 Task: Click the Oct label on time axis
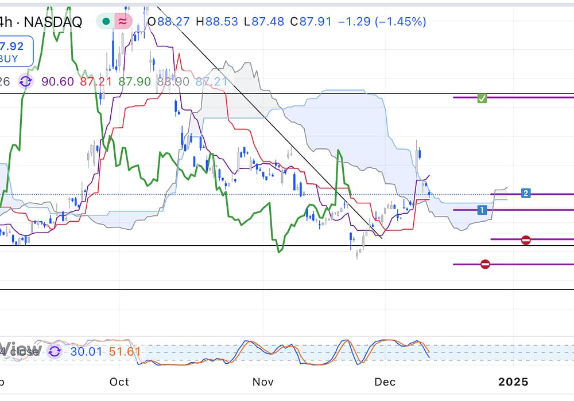[x=119, y=382]
